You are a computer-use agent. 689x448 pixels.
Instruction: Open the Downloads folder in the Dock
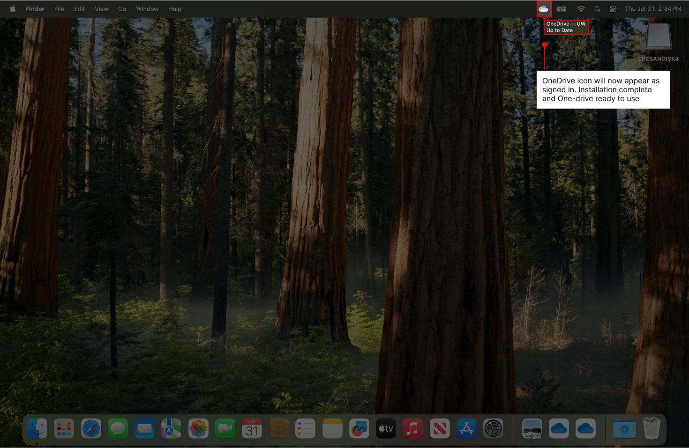coord(624,428)
